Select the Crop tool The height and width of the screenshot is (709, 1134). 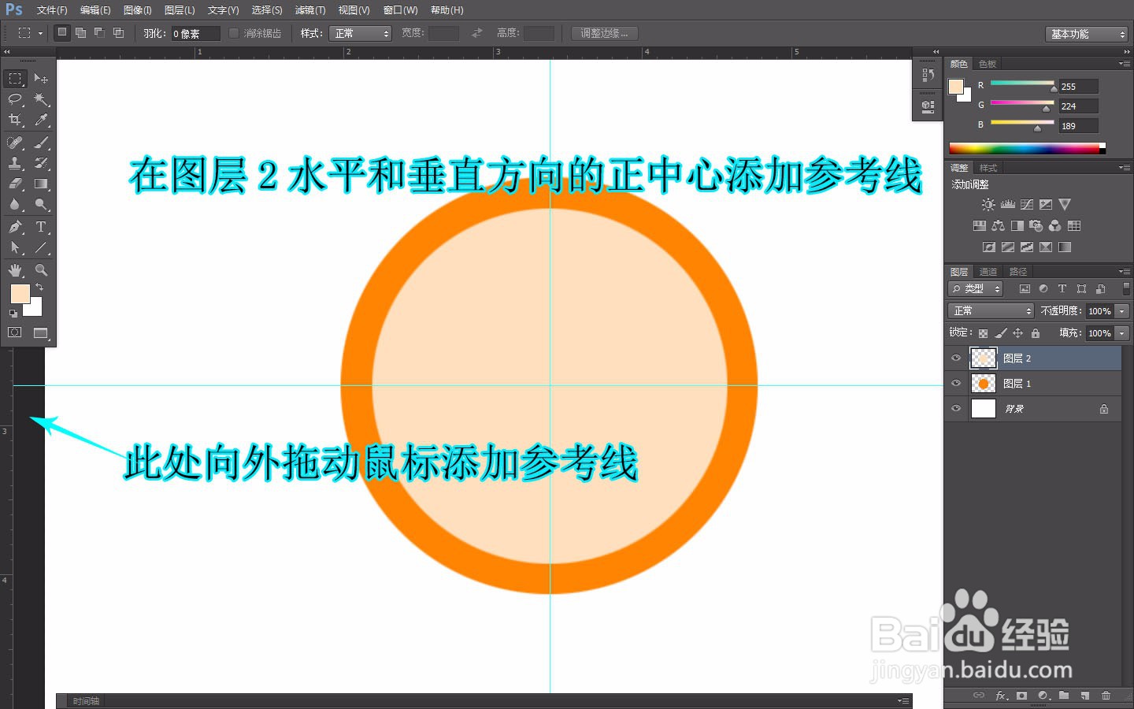[x=15, y=120]
